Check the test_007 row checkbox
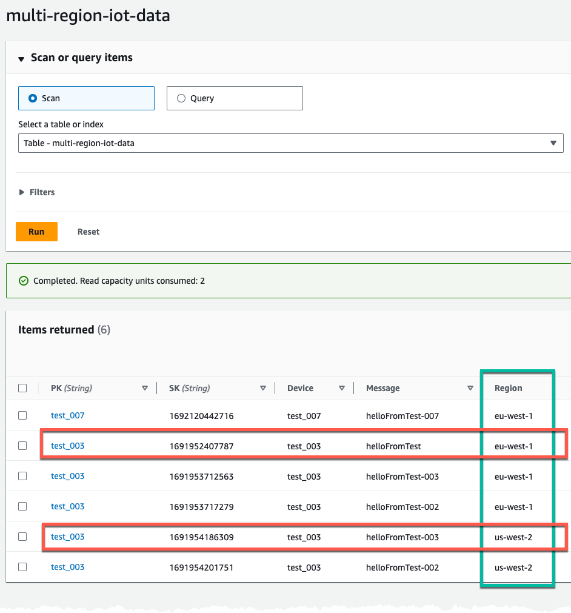Image resolution: width=571 pixels, height=613 pixels. tap(22, 415)
